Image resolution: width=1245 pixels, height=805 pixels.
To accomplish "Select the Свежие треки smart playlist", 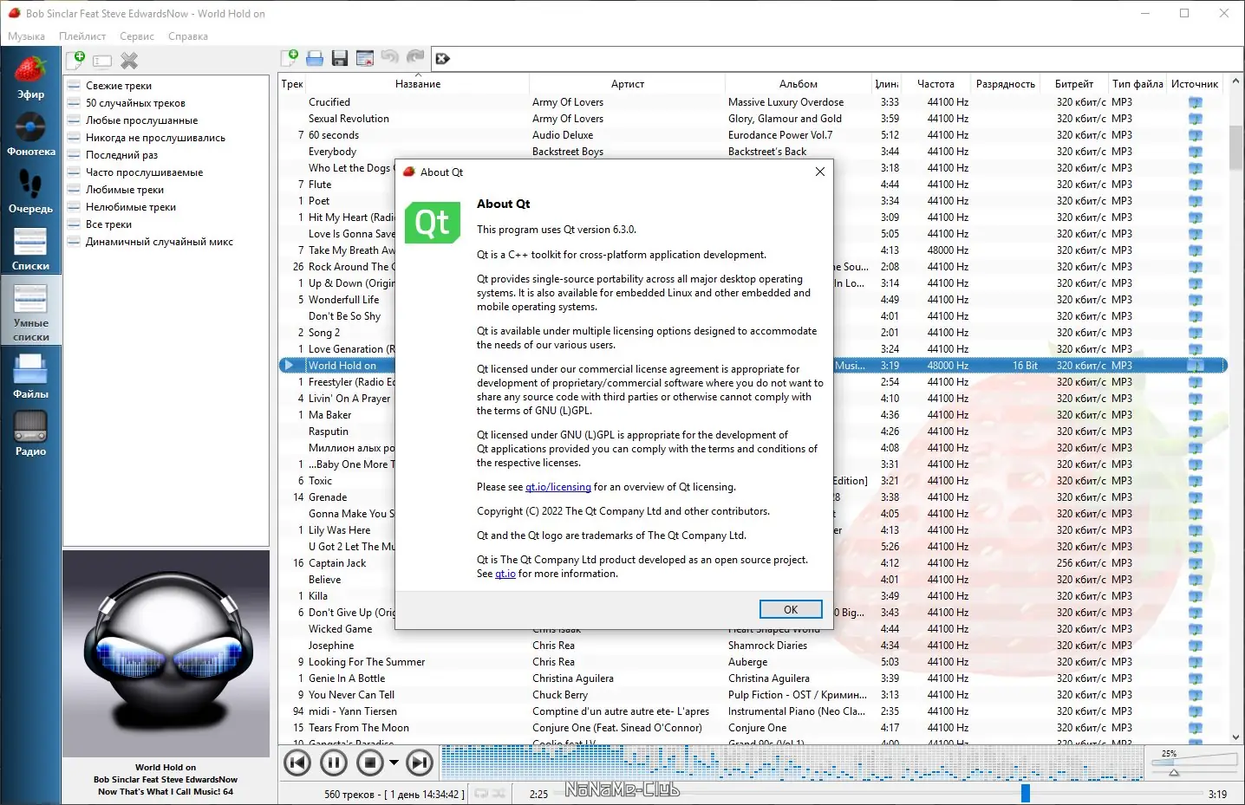I will point(119,86).
